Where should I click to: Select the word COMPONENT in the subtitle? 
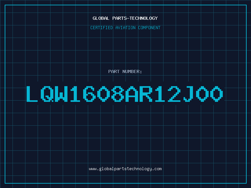tap(149, 28)
